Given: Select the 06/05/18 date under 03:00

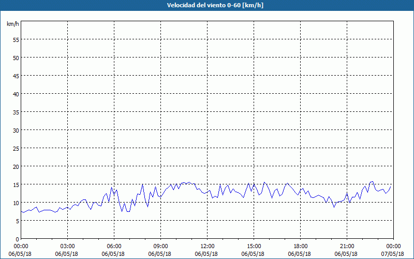Looking at the screenshot, I should pos(67,254).
